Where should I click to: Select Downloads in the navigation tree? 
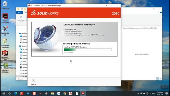pyautogui.click(x=24, y=58)
